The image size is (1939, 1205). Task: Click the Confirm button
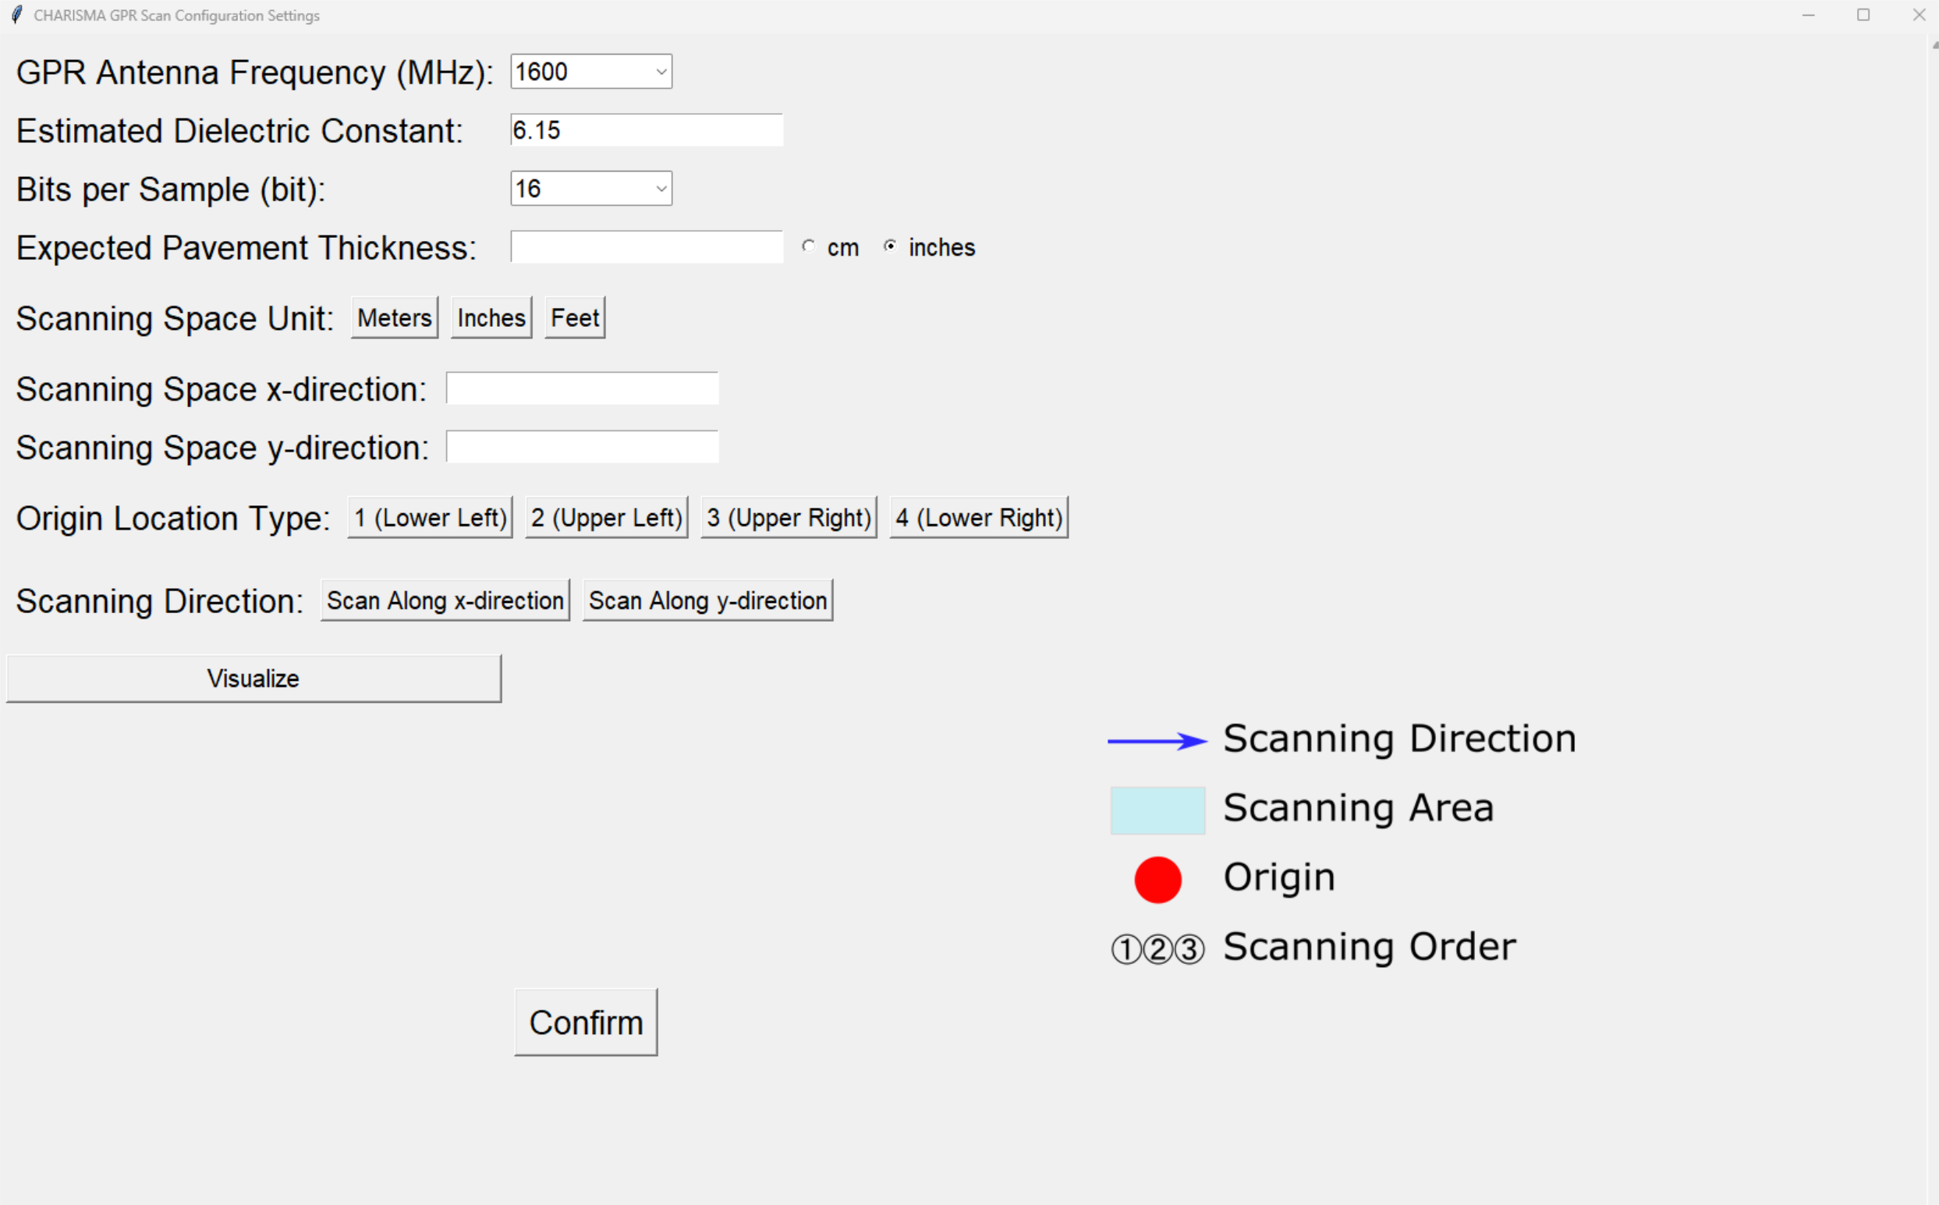tap(586, 1022)
